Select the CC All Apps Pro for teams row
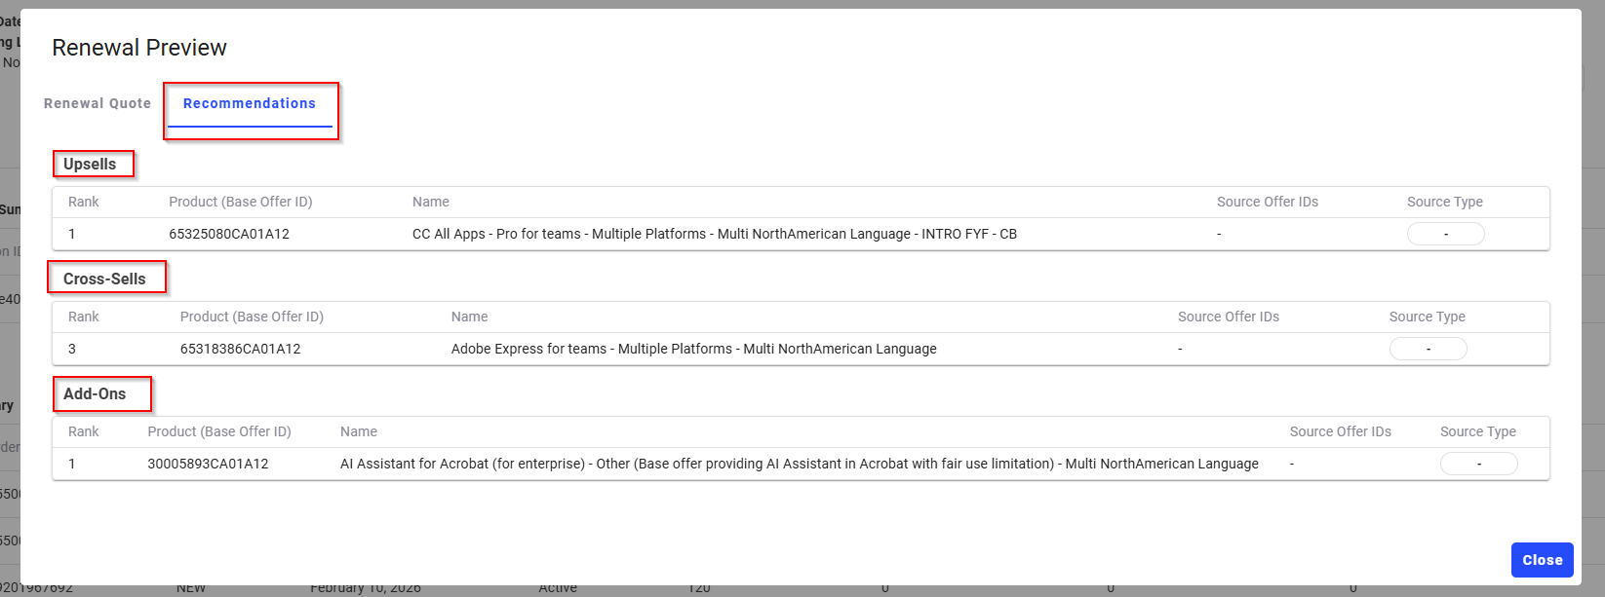 point(714,234)
